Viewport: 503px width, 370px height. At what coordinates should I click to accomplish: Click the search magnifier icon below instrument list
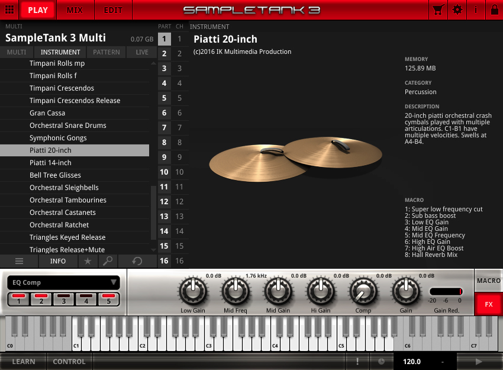tap(106, 261)
